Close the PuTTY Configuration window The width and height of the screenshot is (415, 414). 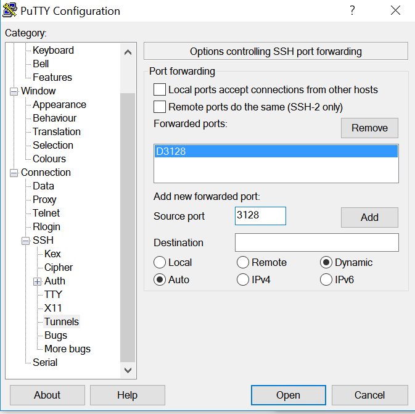395,10
